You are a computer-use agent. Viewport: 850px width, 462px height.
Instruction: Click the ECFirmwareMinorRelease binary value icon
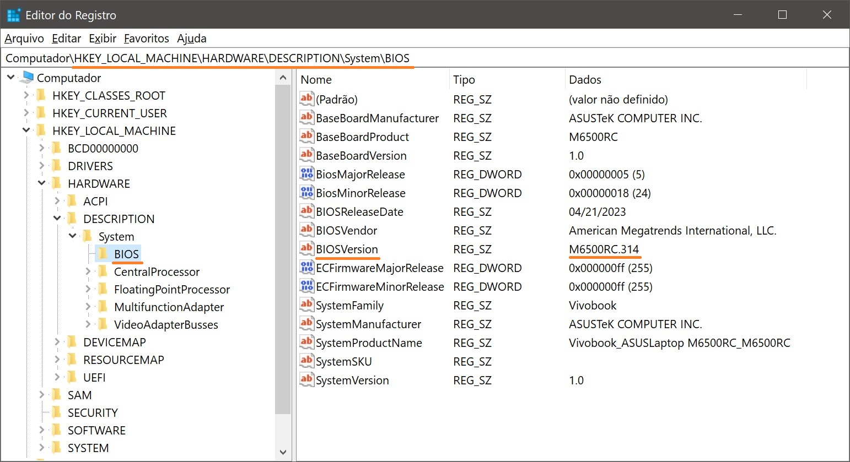tap(306, 286)
